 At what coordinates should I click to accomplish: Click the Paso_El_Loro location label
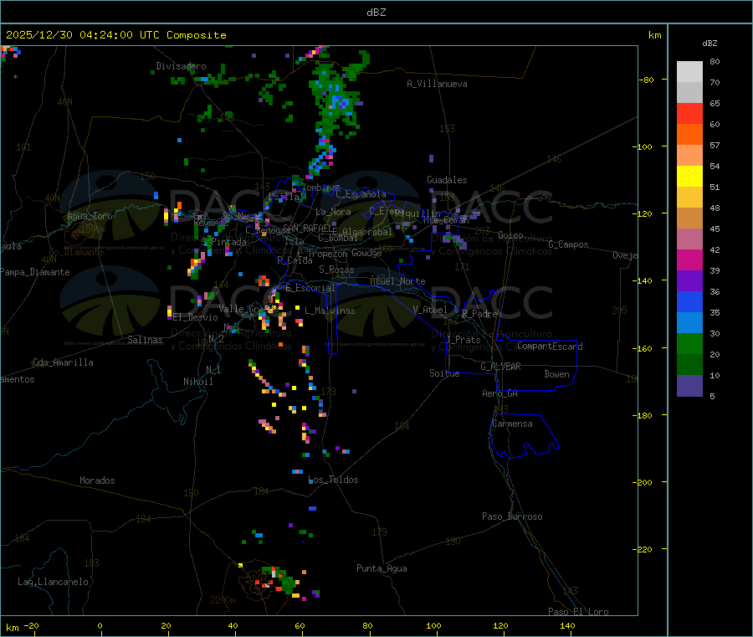click(578, 612)
